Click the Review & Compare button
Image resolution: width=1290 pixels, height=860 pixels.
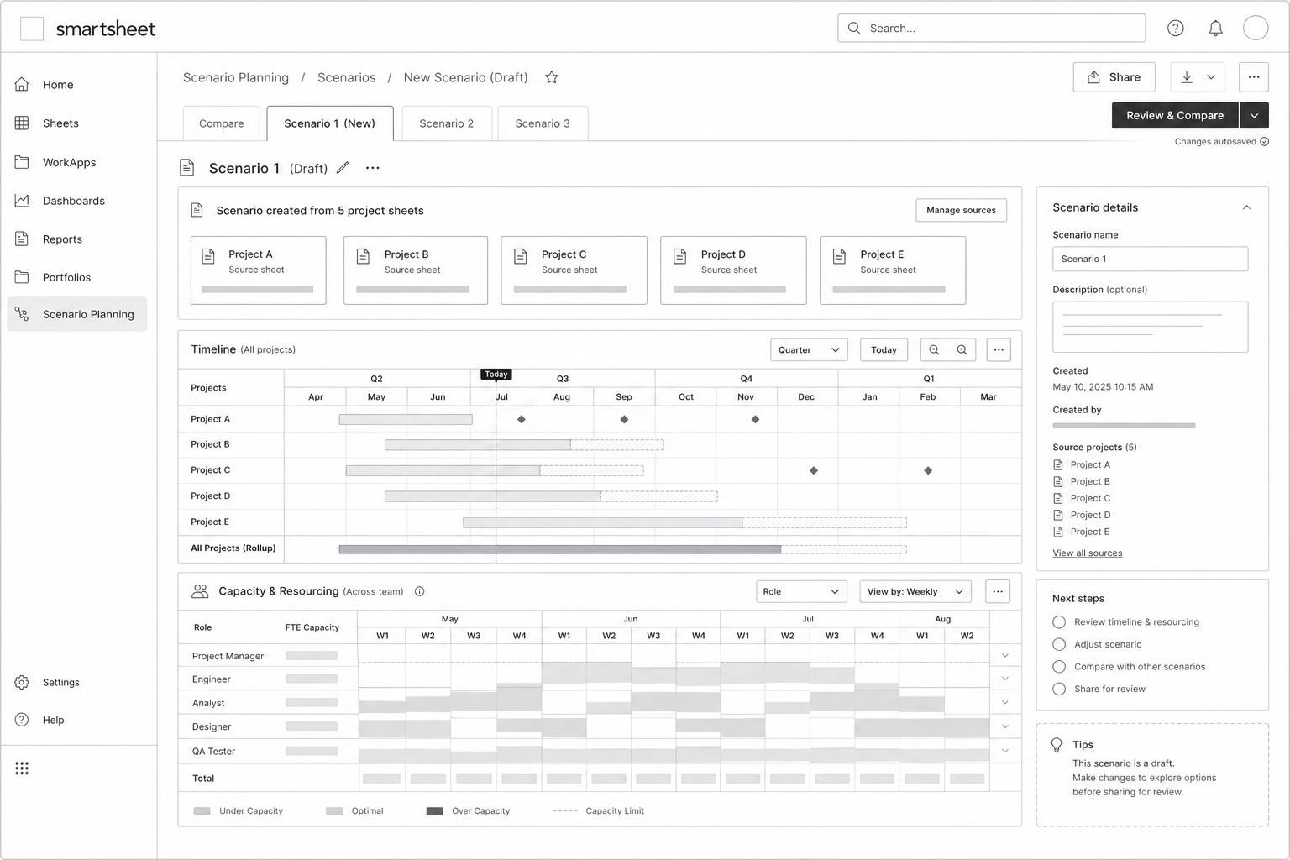1175,115
